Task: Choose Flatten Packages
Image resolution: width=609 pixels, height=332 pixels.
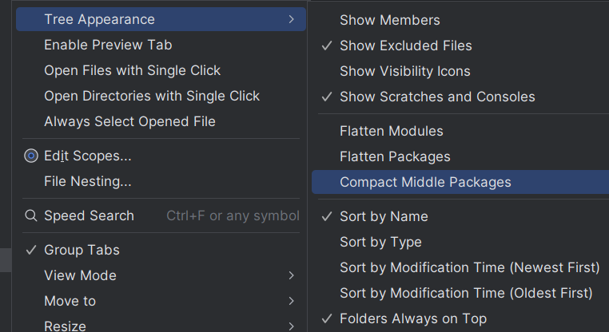Action: pos(395,156)
